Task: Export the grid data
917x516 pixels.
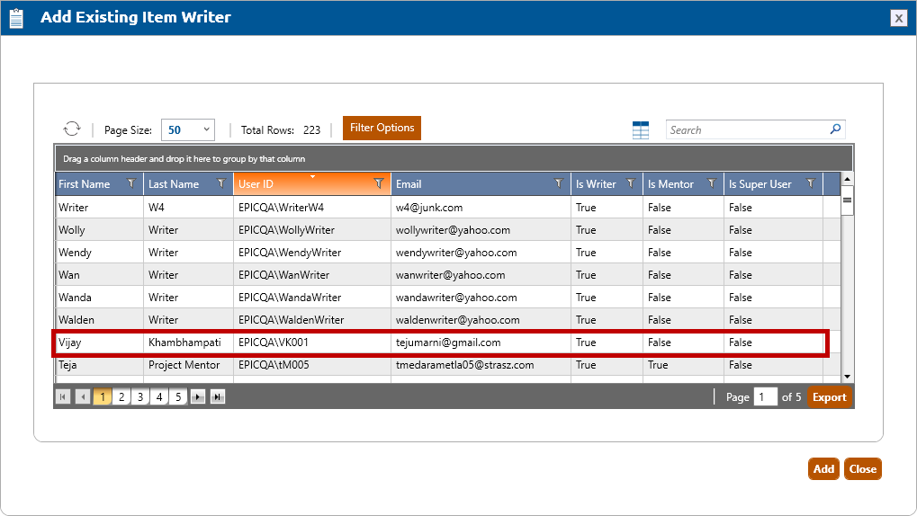Action: [830, 397]
